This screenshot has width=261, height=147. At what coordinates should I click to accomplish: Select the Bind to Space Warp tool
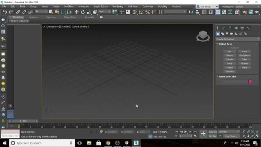[30, 12]
